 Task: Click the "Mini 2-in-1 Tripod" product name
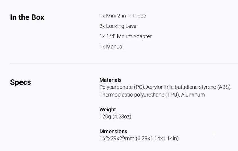click(126, 16)
